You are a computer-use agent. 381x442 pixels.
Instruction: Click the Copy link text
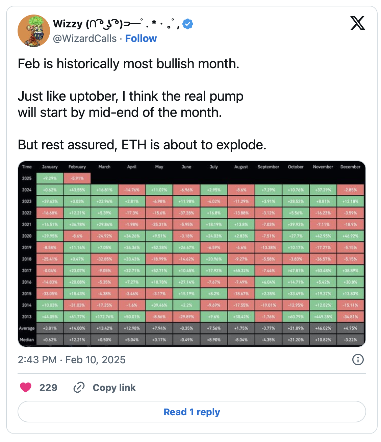tap(114, 388)
